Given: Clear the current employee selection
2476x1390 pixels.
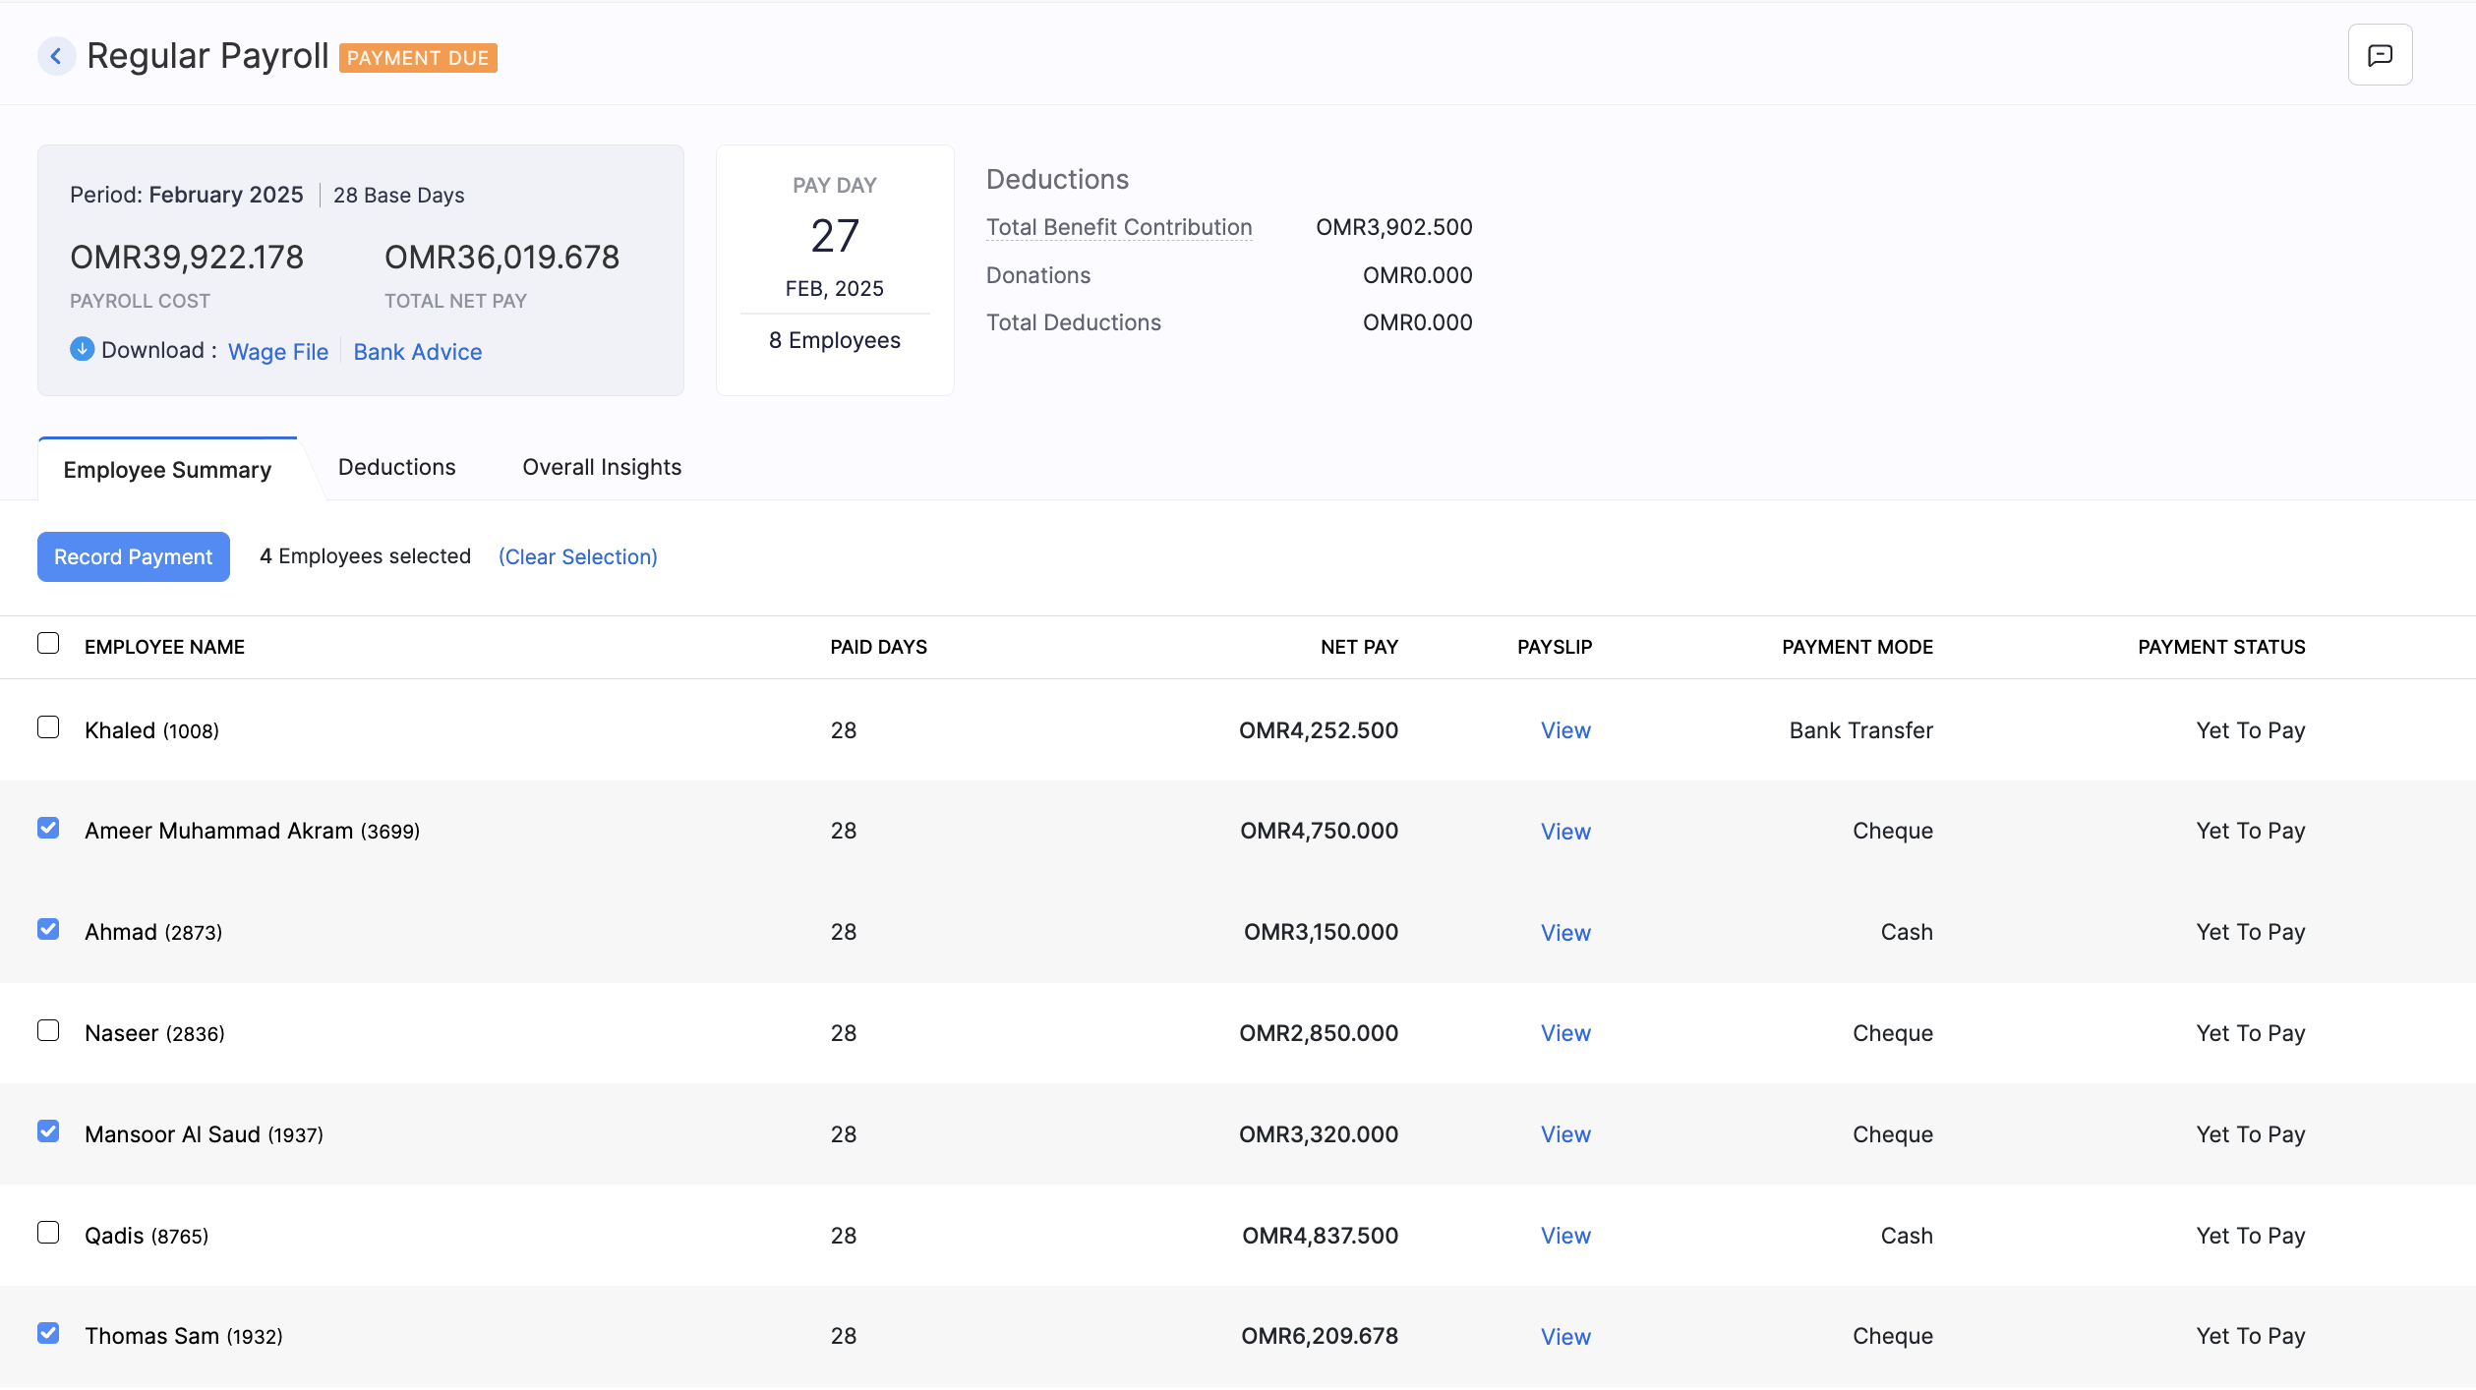Looking at the screenshot, I should click(578, 556).
